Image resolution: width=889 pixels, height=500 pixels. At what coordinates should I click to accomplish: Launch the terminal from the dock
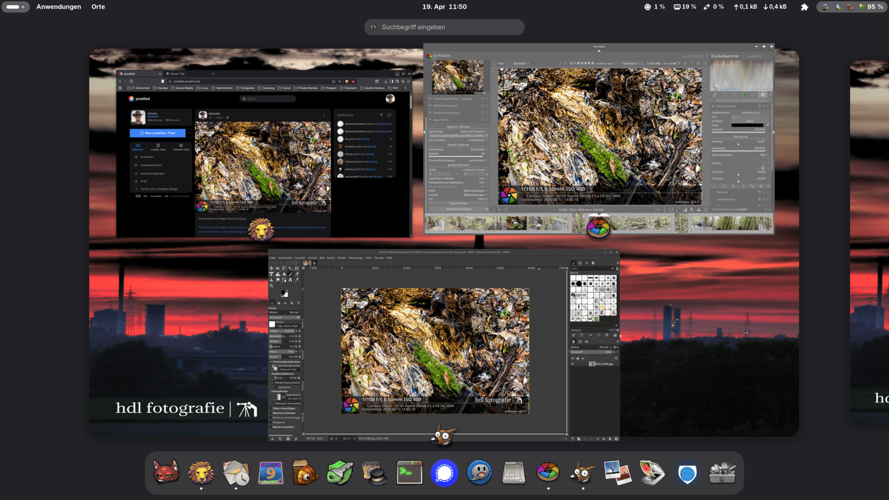[x=409, y=473]
